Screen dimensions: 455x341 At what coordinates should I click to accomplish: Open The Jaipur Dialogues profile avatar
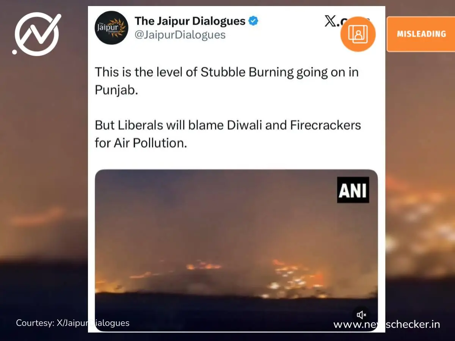click(111, 28)
